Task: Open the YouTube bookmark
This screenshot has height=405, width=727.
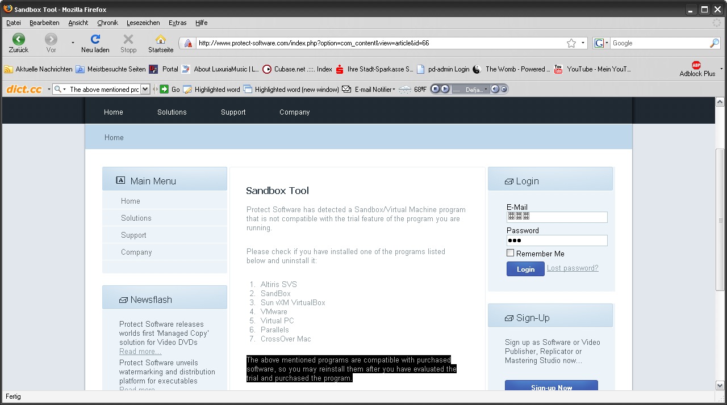Action: click(x=592, y=69)
